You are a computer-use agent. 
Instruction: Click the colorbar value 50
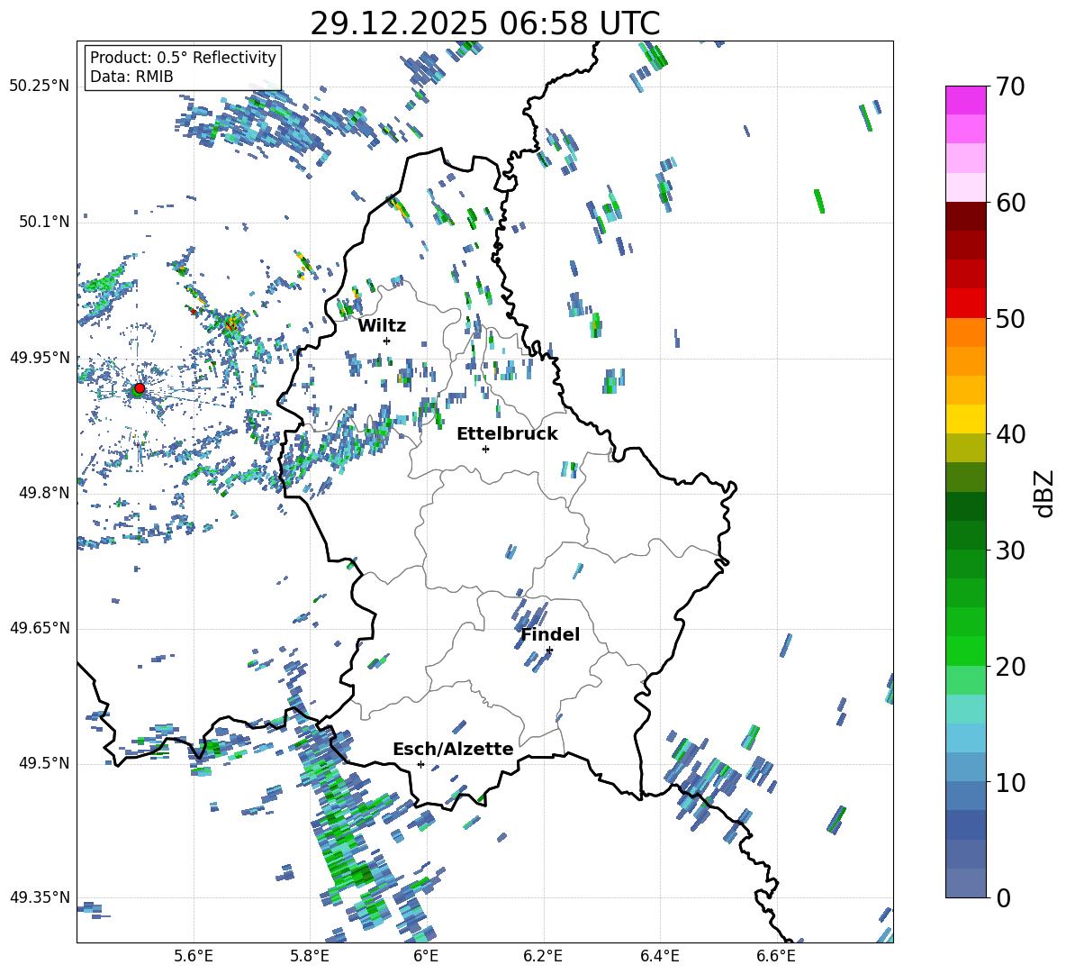click(x=1010, y=318)
